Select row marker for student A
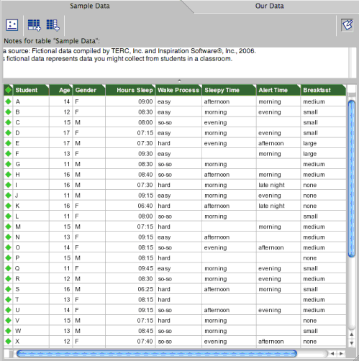Image resolution: width=359 pixels, height=361 pixels. click(x=8, y=101)
